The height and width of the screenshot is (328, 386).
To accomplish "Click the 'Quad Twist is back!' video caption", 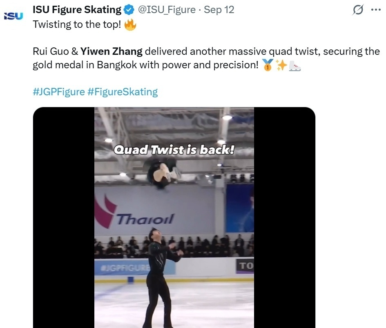I will (174, 150).
